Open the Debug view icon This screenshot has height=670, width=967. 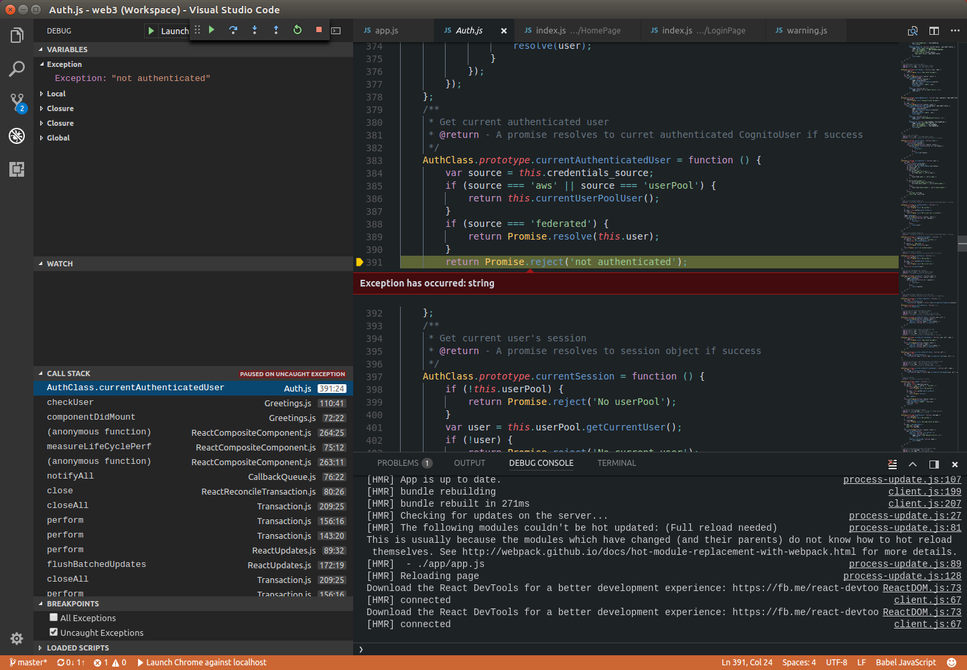point(17,136)
